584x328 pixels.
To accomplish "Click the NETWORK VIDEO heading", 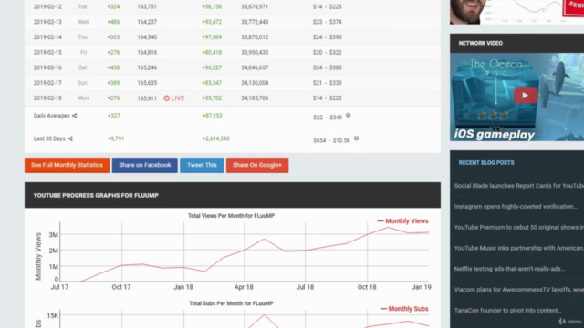I will 481,43.
